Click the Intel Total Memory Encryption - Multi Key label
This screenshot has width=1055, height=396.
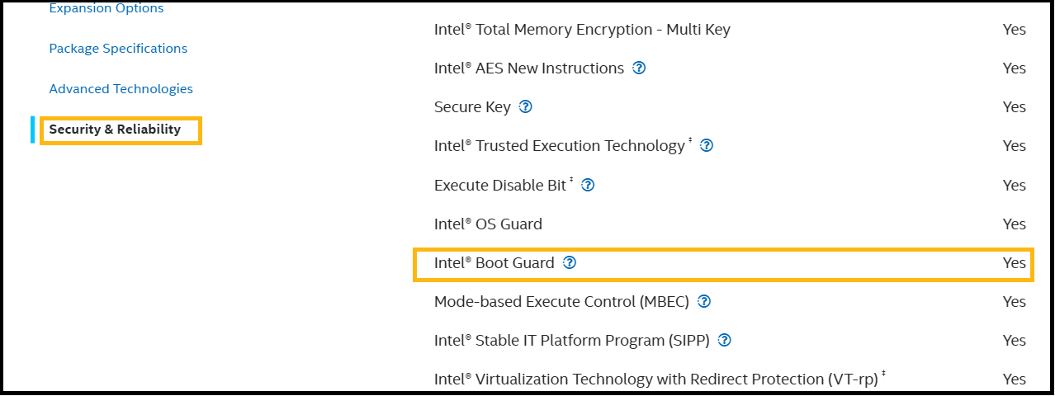coord(582,30)
